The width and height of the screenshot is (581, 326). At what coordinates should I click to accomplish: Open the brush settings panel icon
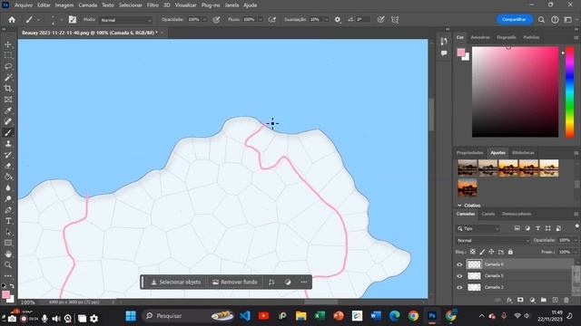73,20
